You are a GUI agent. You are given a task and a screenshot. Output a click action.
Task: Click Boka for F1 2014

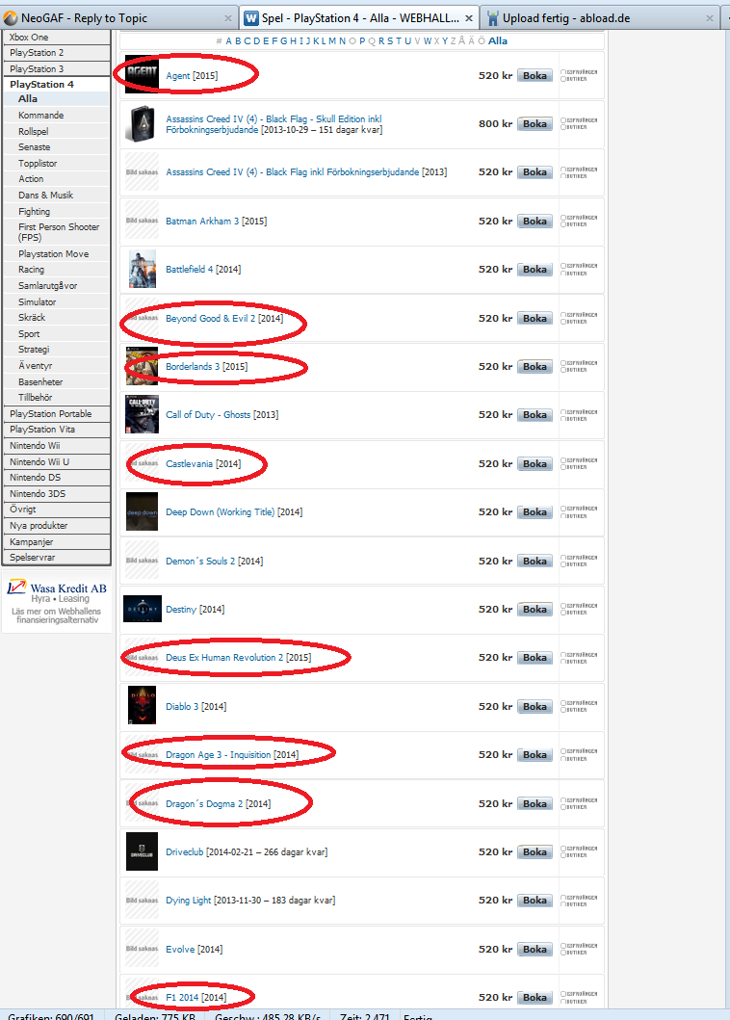click(534, 997)
